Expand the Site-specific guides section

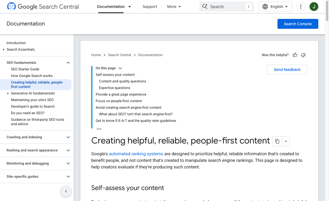pyautogui.click(x=68, y=177)
